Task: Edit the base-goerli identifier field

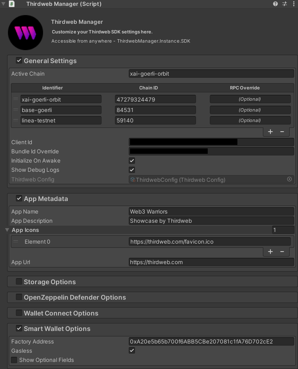Action: [61, 110]
